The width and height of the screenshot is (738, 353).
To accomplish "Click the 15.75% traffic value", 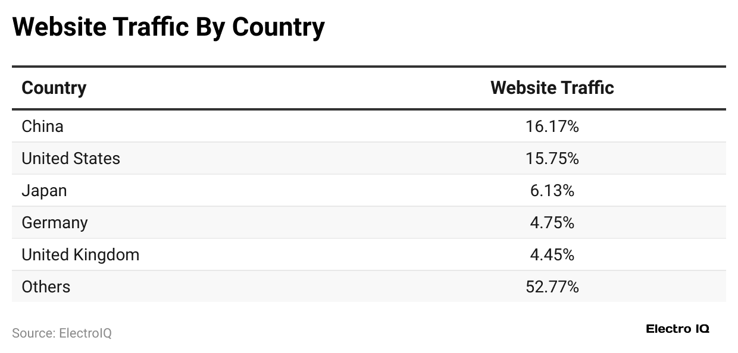I will click(x=552, y=158).
